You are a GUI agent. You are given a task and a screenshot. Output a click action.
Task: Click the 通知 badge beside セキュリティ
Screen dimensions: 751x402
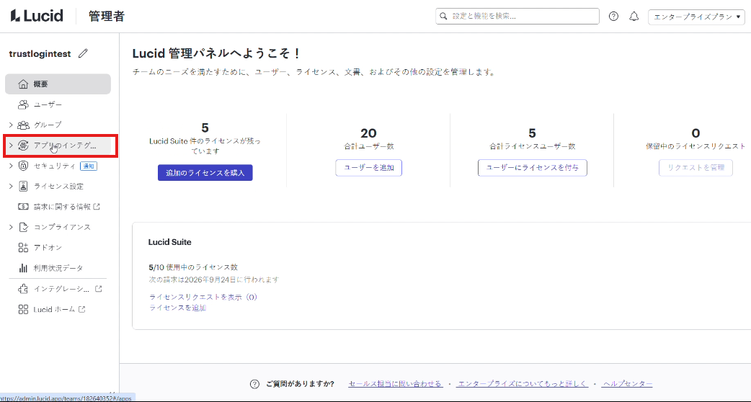pyautogui.click(x=89, y=166)
